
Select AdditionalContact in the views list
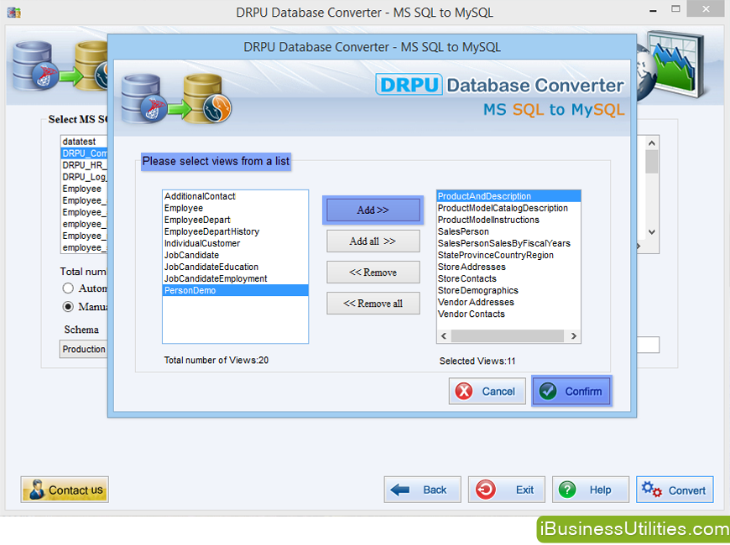tap(235, 196)
